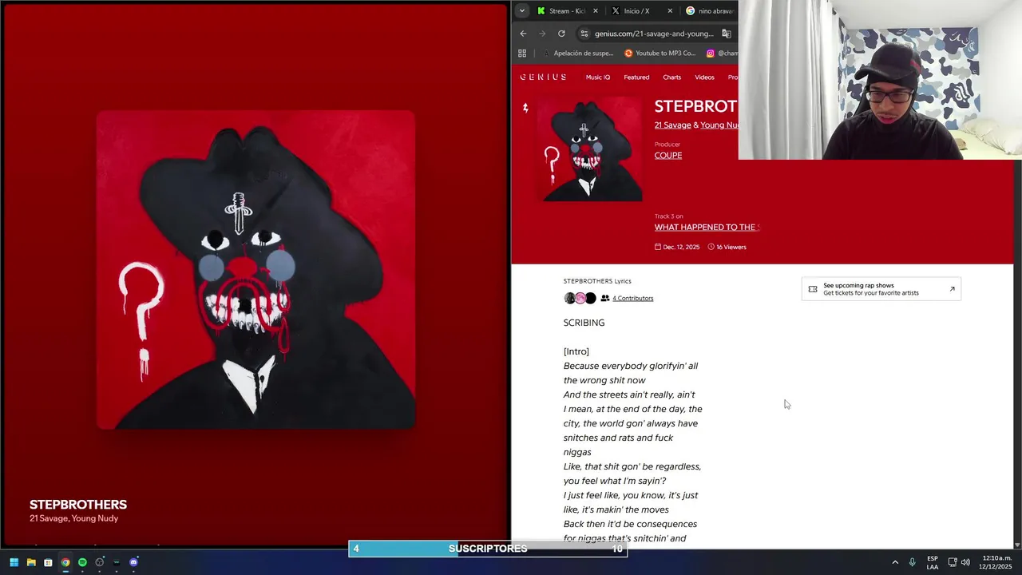Go back in the browser

point(523,34)
